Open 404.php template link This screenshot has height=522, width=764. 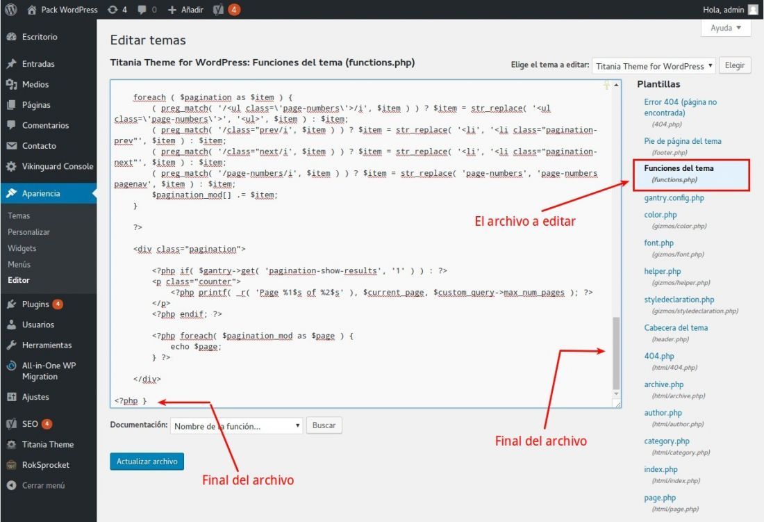pos(658,356)
